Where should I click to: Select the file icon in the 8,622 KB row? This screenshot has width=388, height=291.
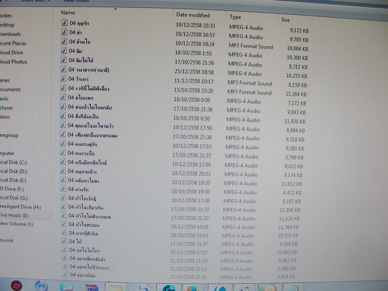point(63,162)
